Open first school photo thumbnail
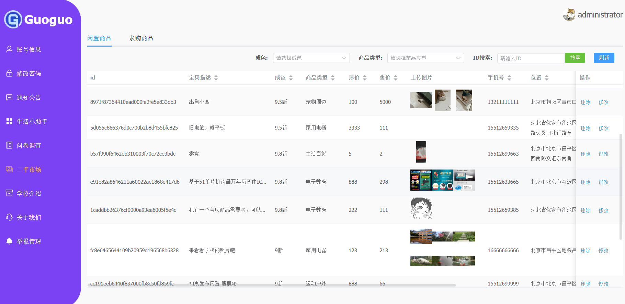This screenshot has width=625, height=304. click(421, 236)
